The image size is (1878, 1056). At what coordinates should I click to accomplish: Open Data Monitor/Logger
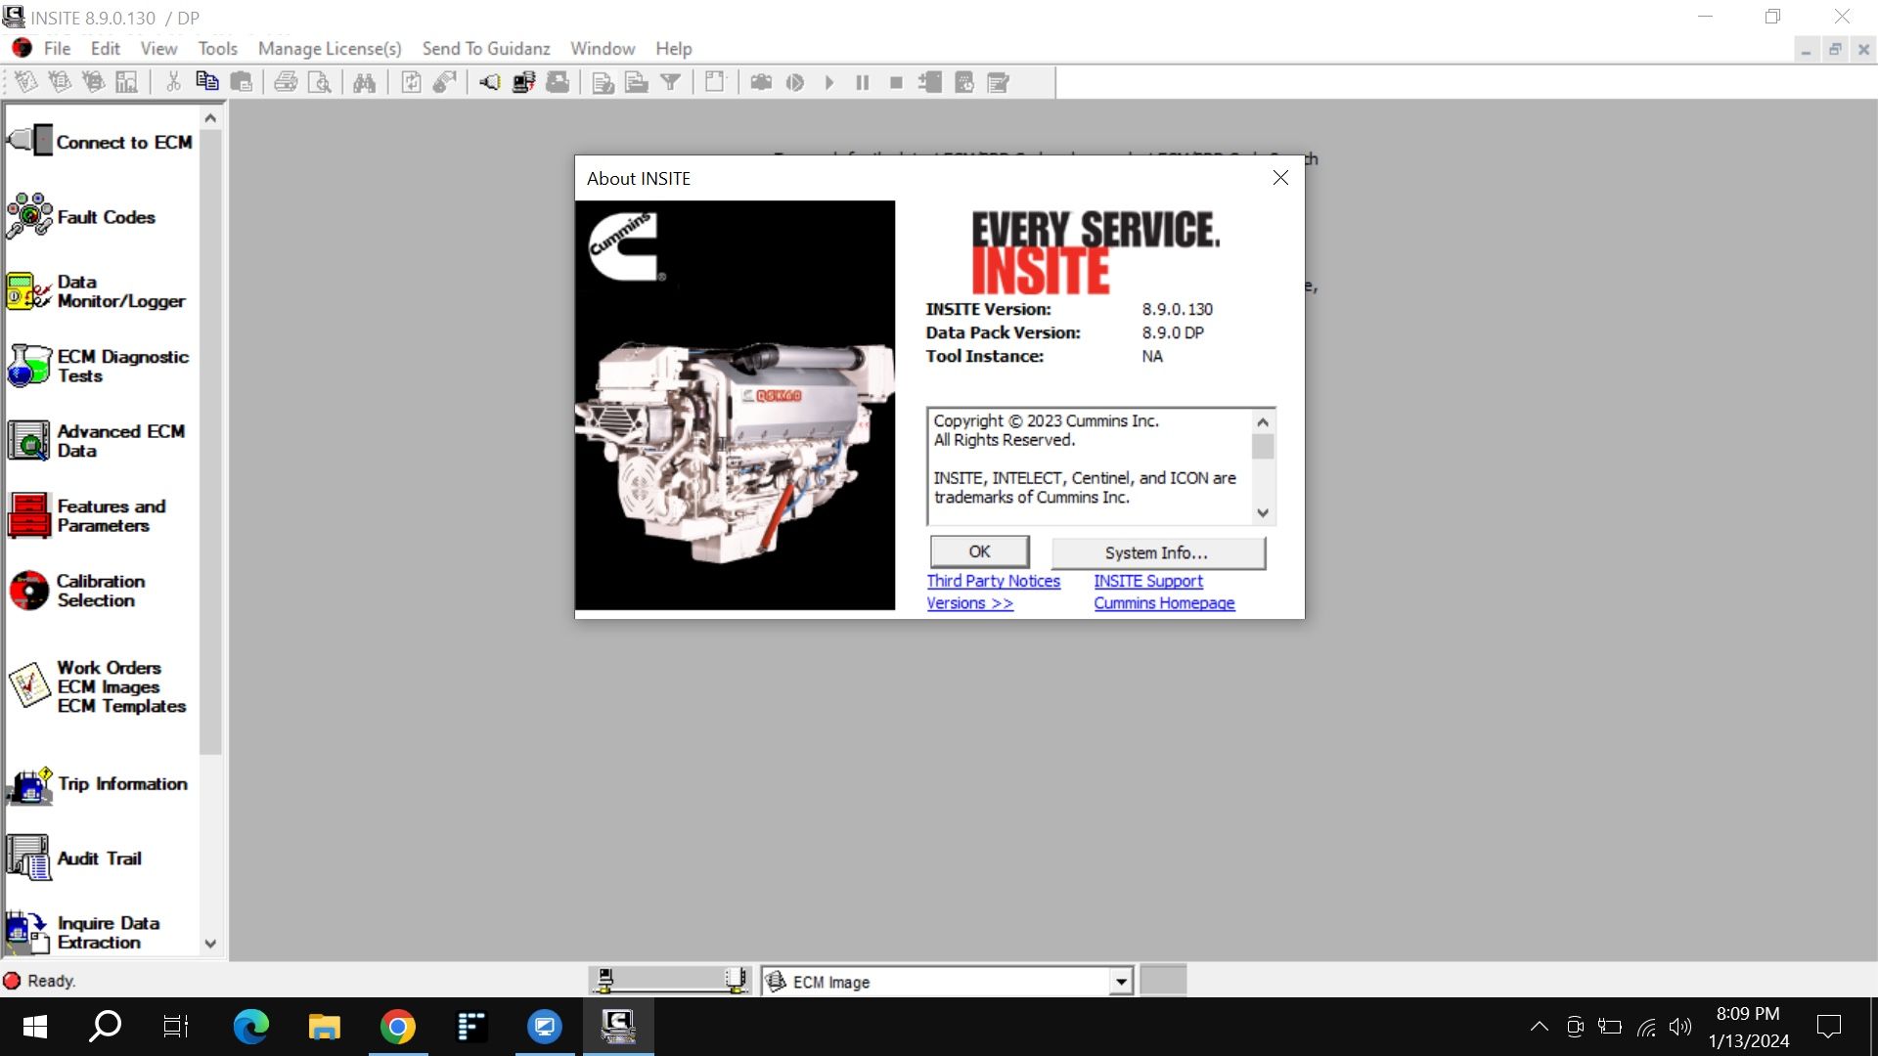point(96,291)
